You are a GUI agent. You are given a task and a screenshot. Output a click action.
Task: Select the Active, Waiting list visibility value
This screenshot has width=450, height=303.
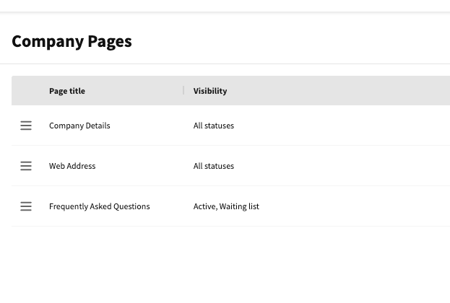point(226,206)
